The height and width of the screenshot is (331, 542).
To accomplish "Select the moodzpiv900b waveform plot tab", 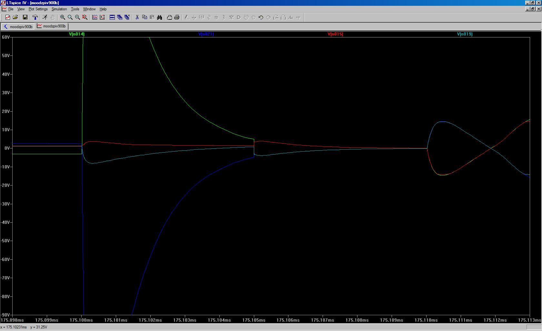I will (52, 26).
